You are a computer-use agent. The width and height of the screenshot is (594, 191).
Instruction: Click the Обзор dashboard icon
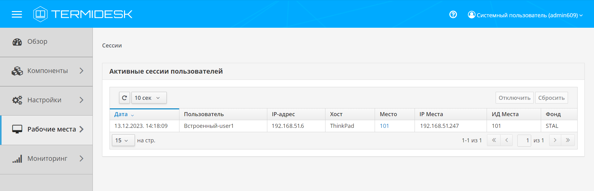pos(17,42)
